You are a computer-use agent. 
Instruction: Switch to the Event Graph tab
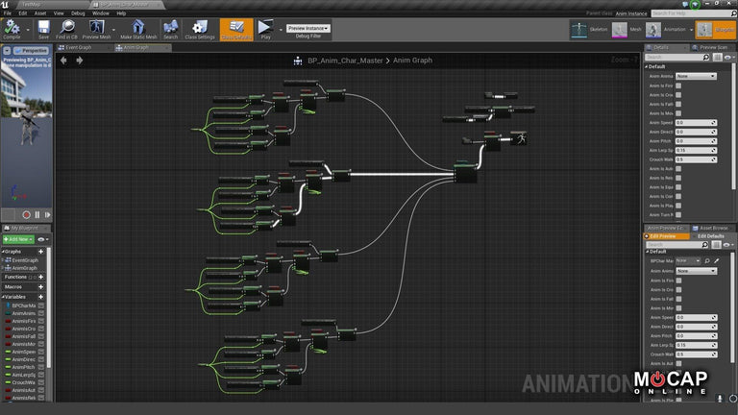tap(76, 46)
